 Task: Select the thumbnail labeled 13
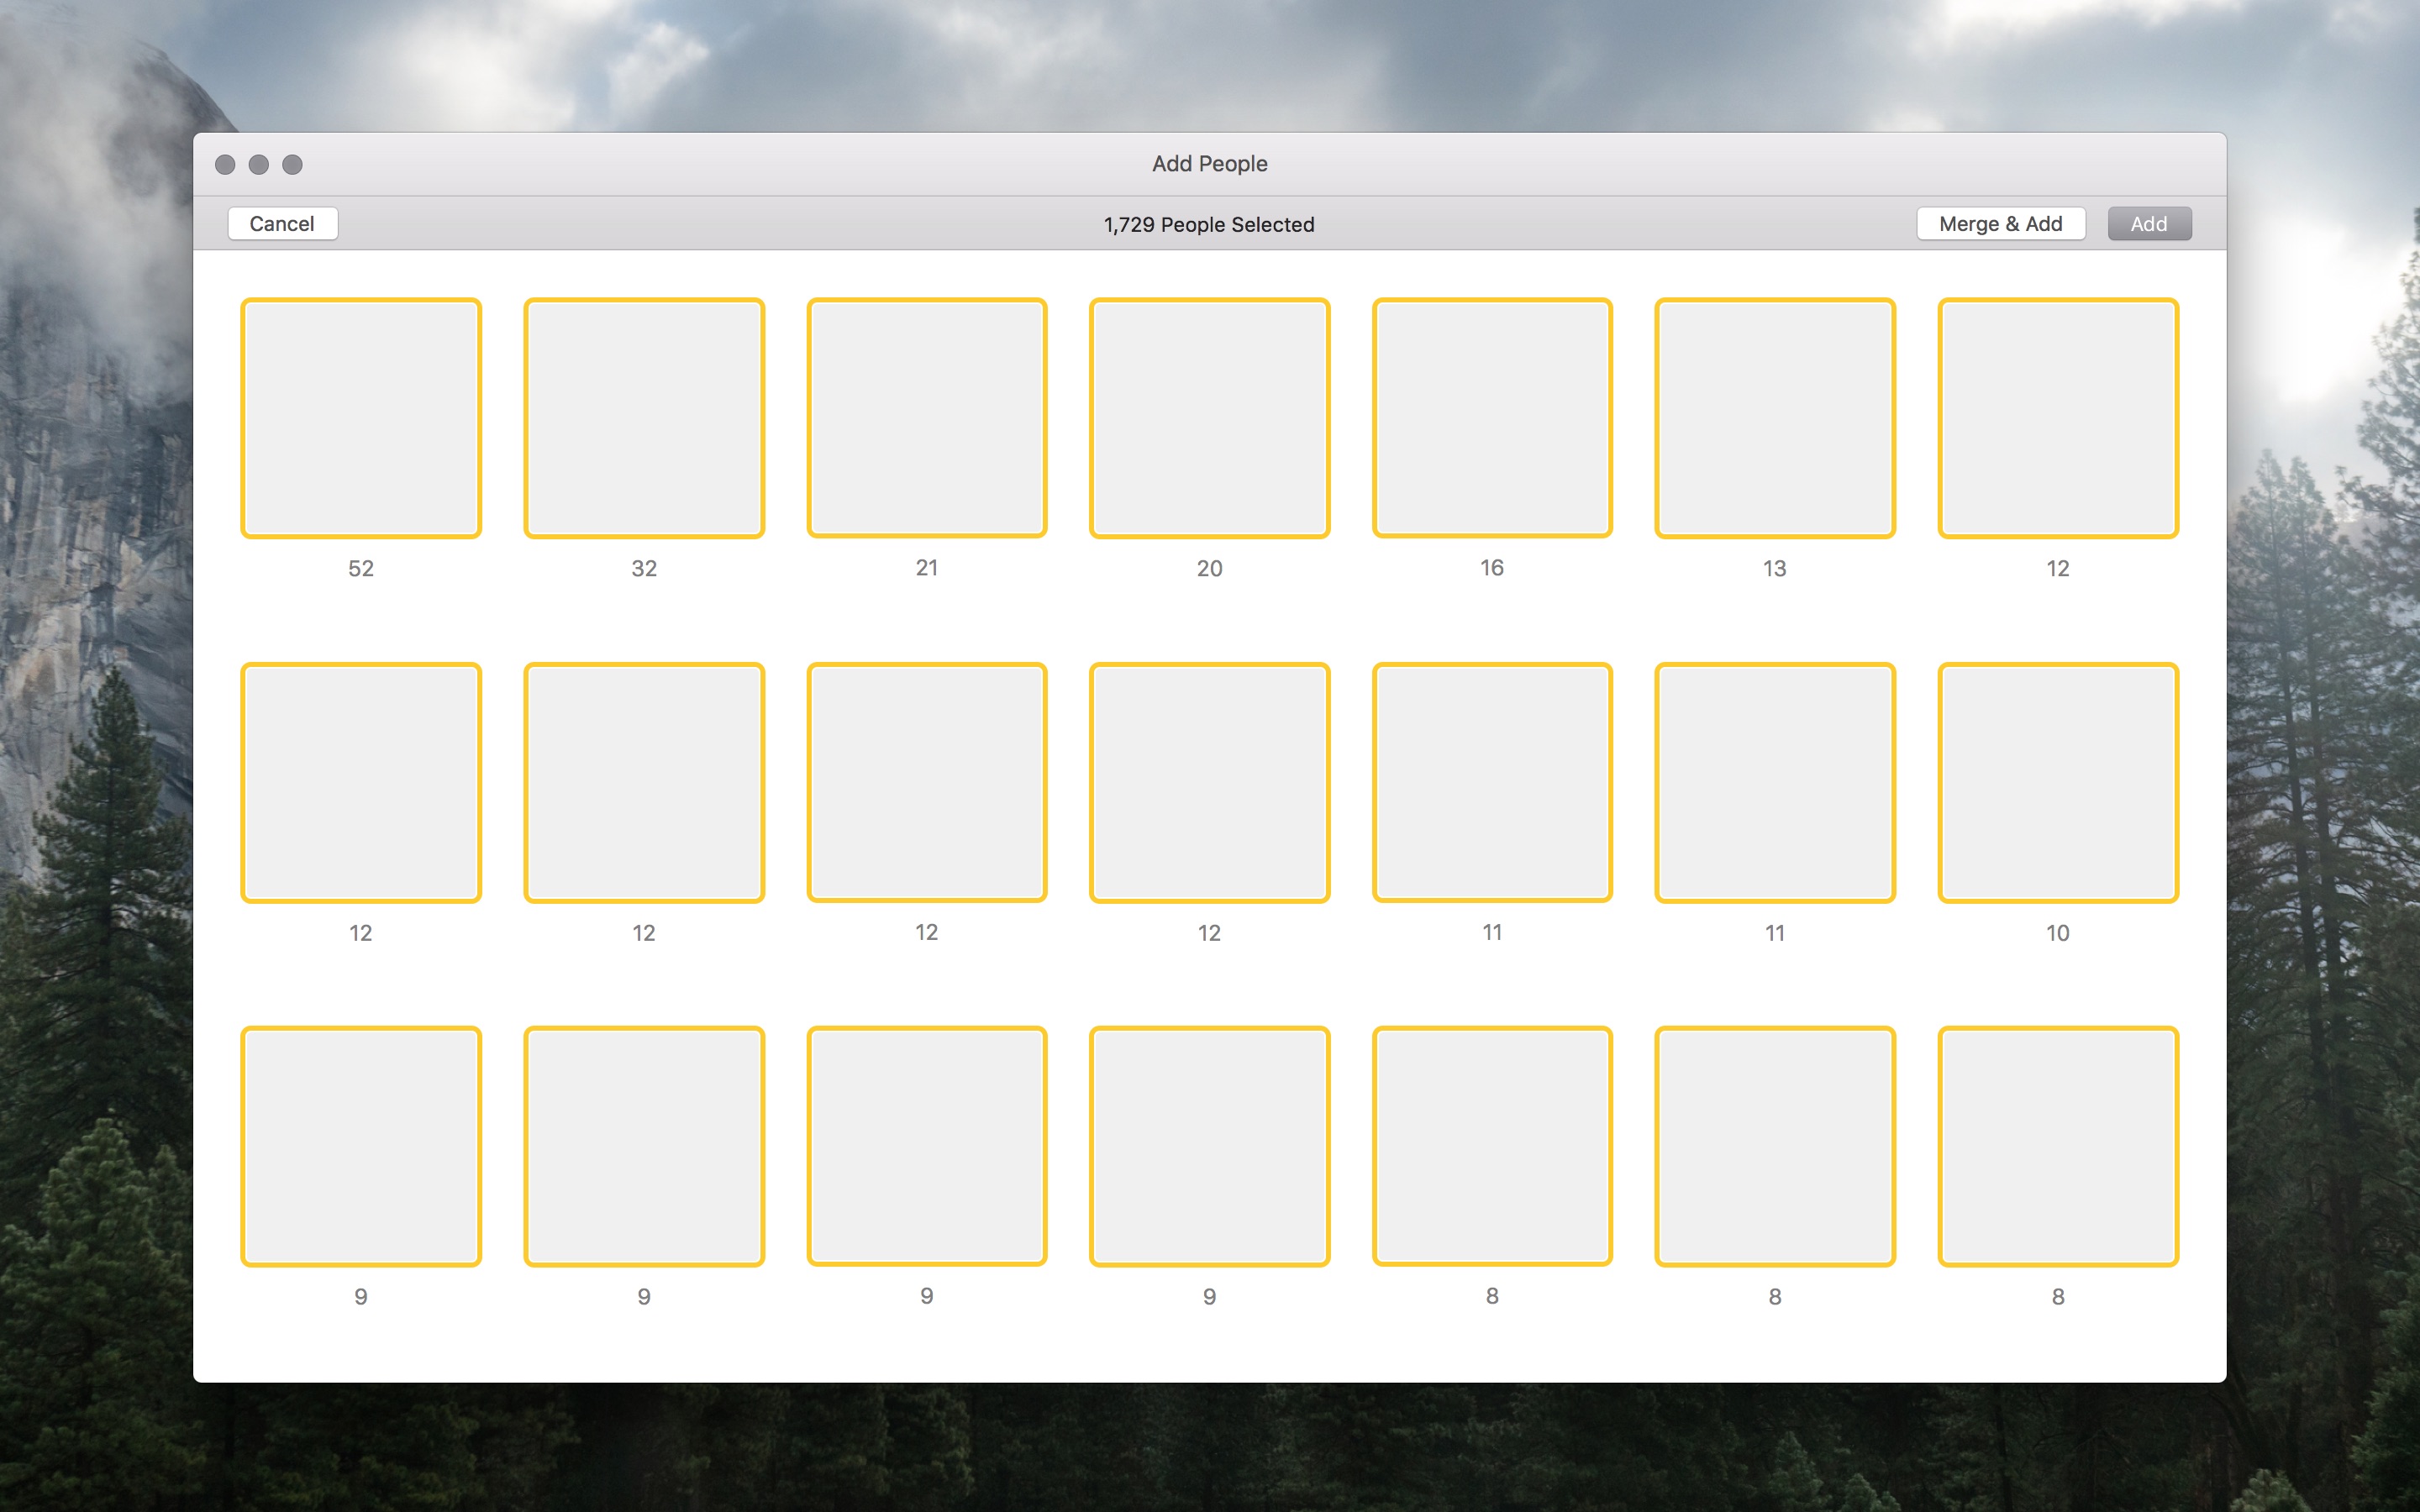[1775, 418]
